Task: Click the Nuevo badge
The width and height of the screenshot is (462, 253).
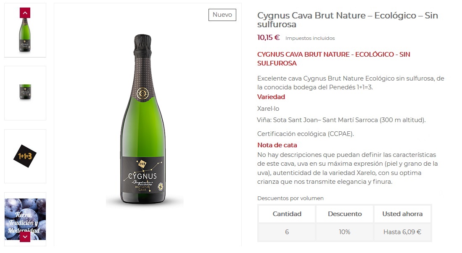Action: coord(222,15)
